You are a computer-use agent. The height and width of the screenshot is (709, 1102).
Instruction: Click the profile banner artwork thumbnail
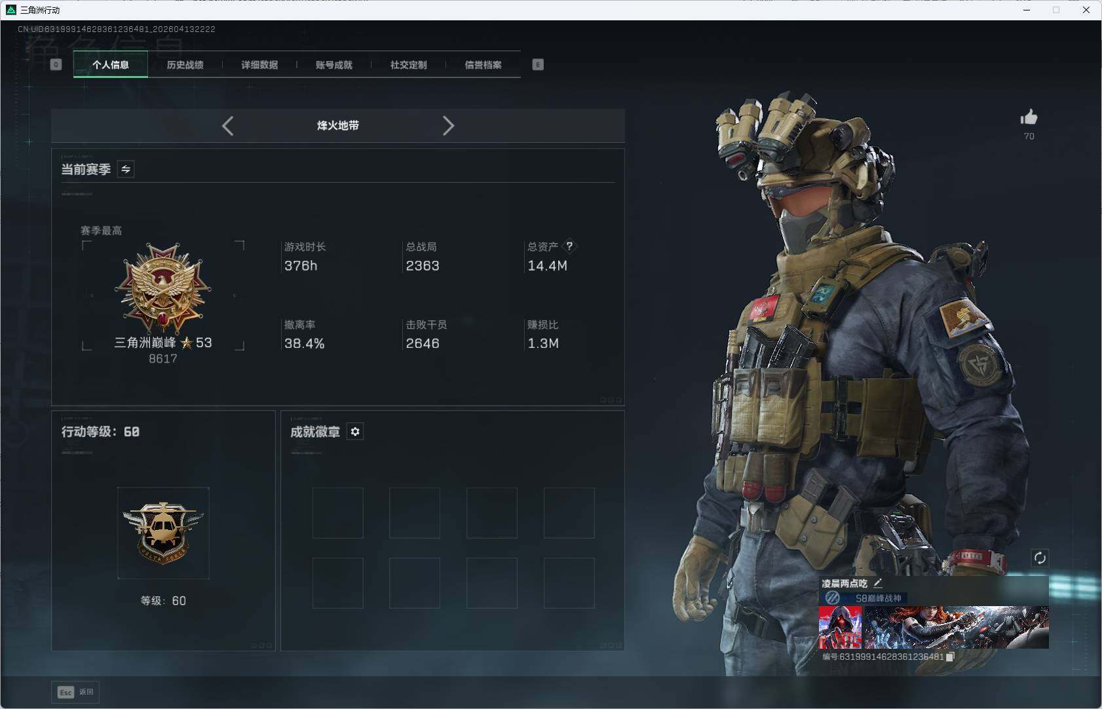point(957,627)
